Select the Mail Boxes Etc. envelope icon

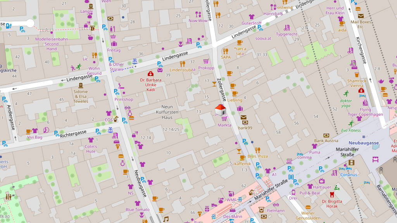[361, 16]
